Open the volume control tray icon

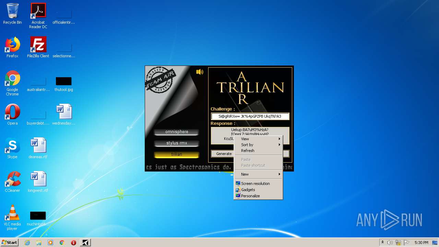(x=390, y=243)
